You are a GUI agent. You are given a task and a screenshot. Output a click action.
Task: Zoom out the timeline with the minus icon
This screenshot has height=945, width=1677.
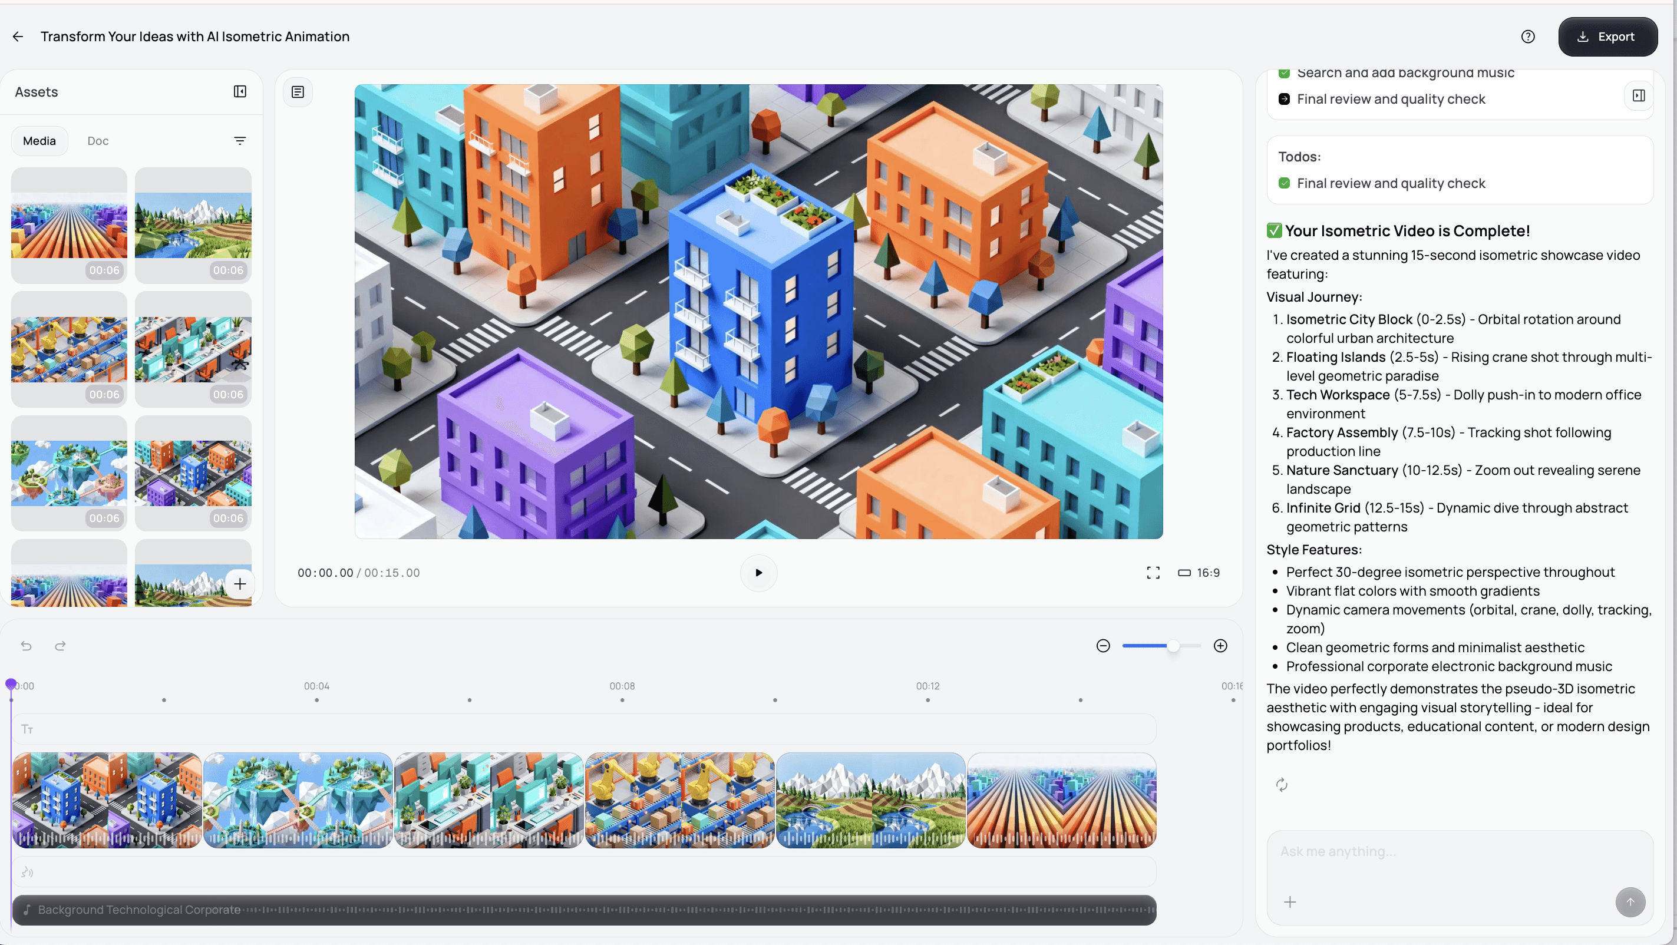pyautogui.click(x=1103, y=646)
